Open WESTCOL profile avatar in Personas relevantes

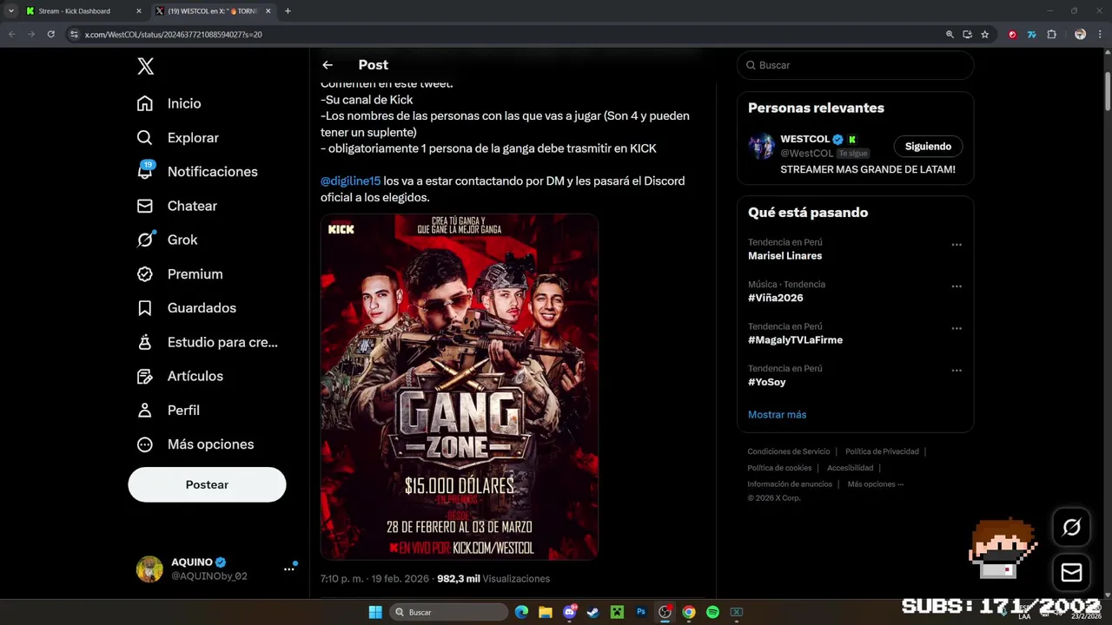pos(761,146)
